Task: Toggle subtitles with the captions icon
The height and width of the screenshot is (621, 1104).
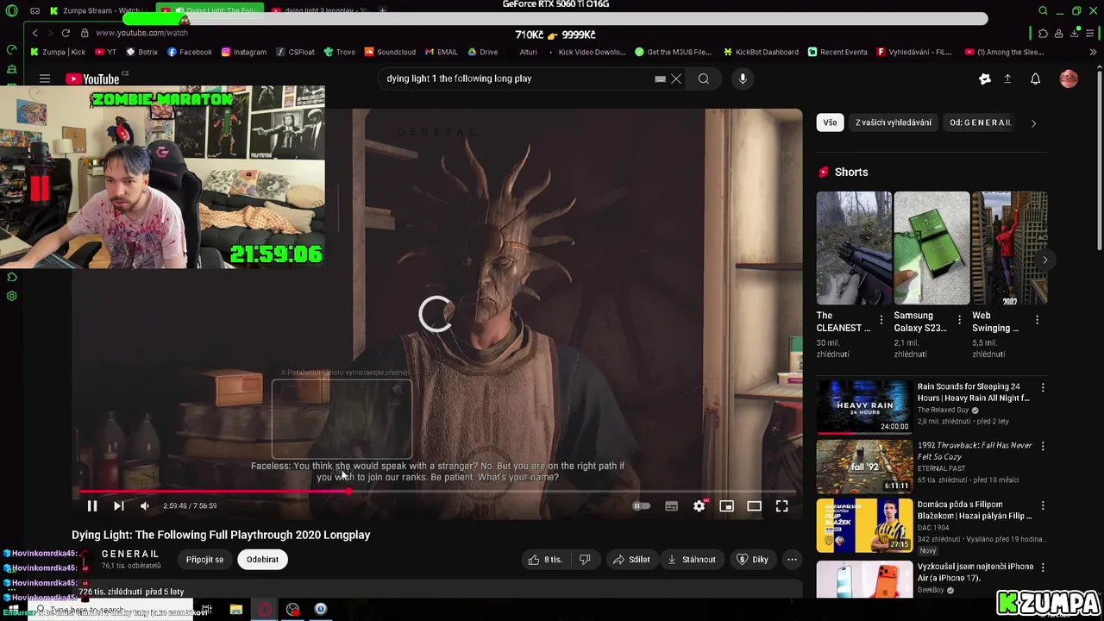Action: coord(672,506)
